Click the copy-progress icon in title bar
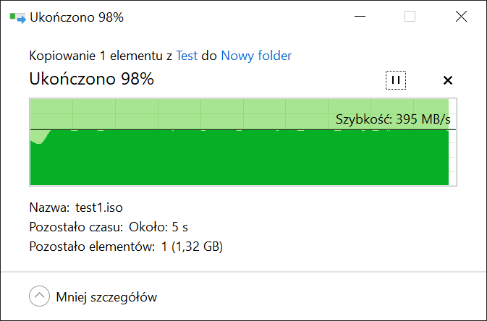 click(x=17, y=17)
